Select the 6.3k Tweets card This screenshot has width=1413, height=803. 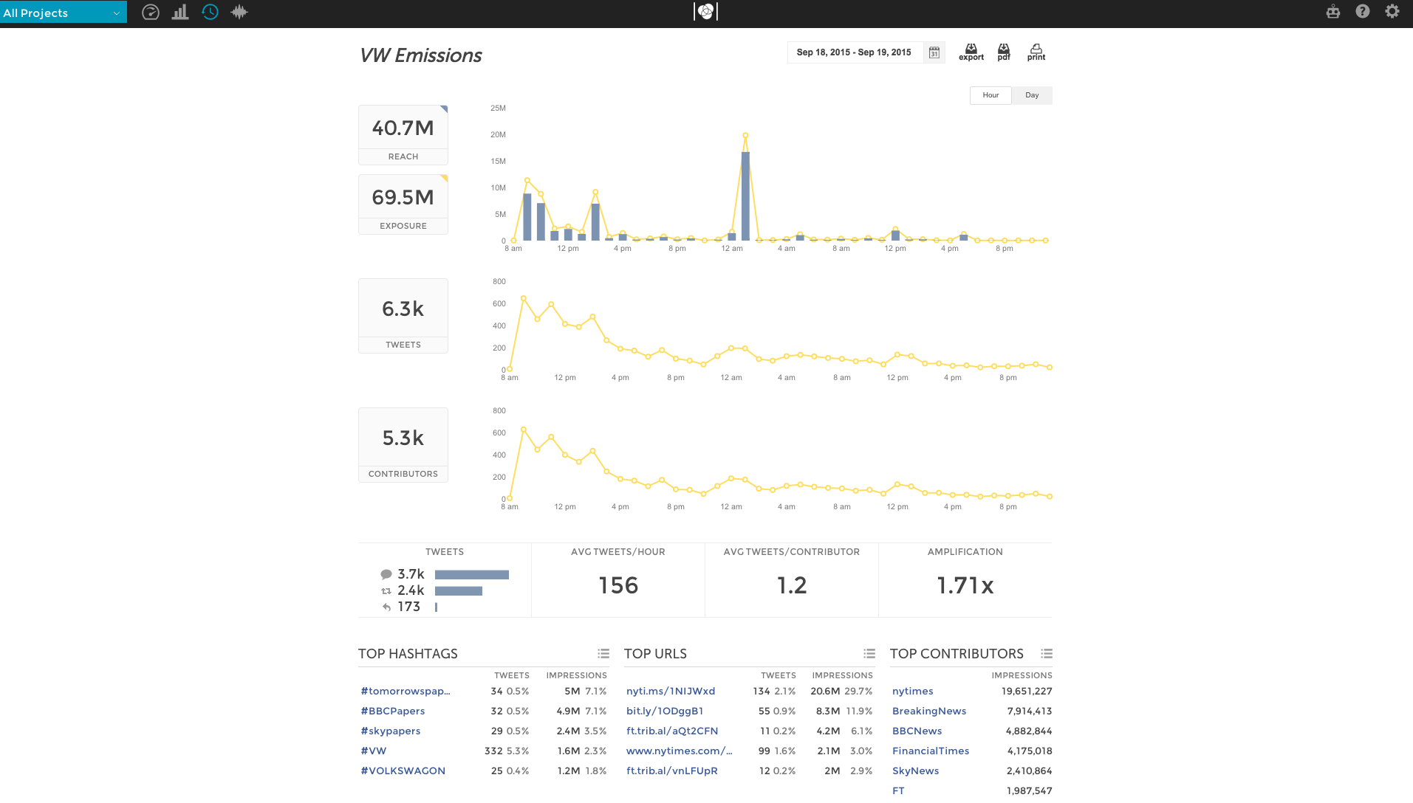403,316
